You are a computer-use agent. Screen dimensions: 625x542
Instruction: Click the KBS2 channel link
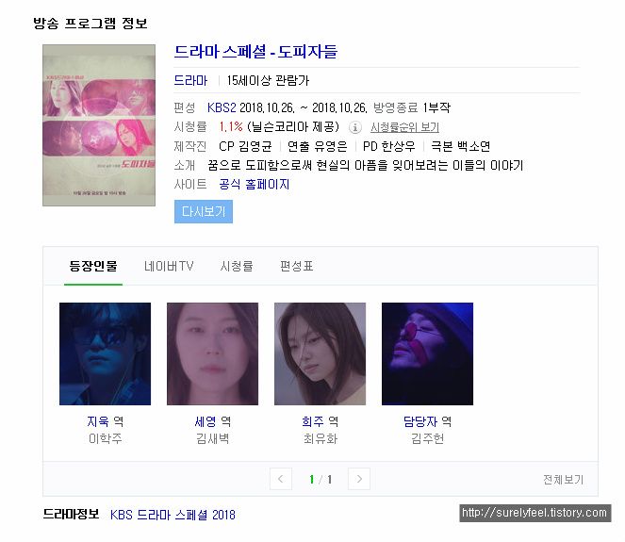(222, 107)
